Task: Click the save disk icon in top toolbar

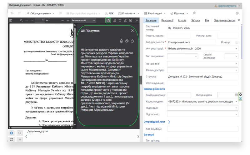Action: (61, 13)
